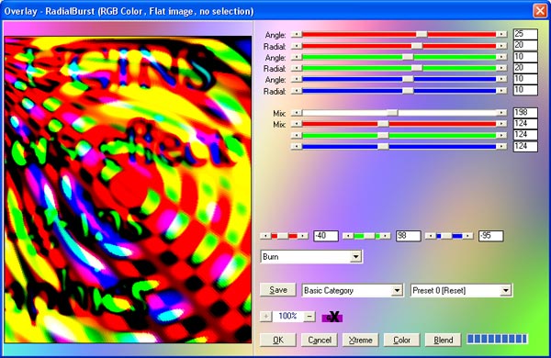Viewport: 551px width, 358px height.
Task: Click the red Angle value field
Action: coord(525,34)
